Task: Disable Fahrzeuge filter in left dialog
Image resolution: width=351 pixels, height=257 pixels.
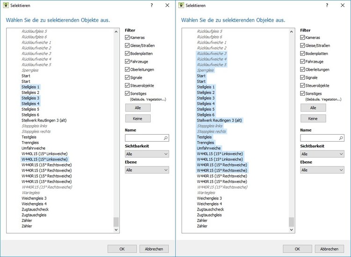Action: coord(127,61)
